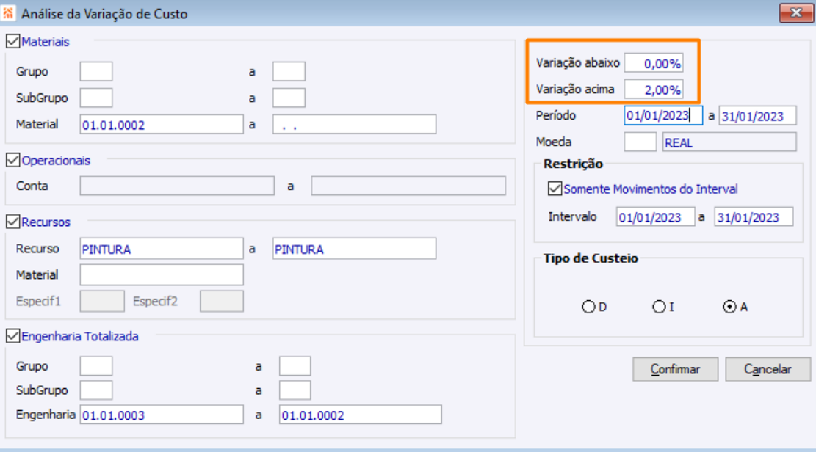The width and height of the screenshot is (816, 452).
Task: Click Engenharia Totalizada SubGrupo end field
Action: pos(295,390)
